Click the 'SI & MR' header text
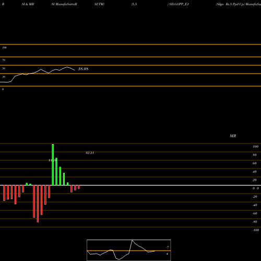 [x=28, y=4]
